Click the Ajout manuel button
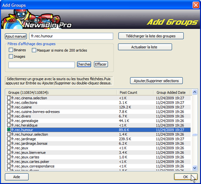This screenshot has height=184, width=201. point(16,37)
